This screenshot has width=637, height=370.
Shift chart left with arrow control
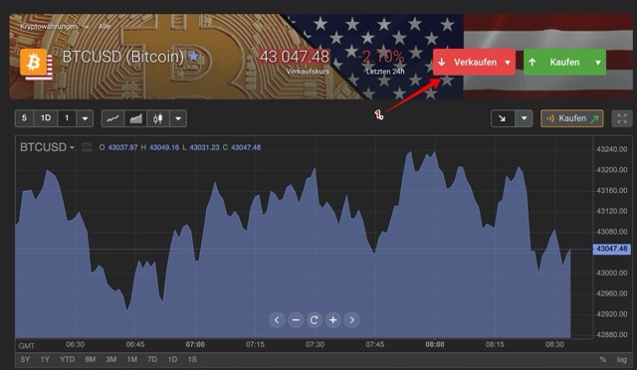pyautogui.click(x=277, y=320)
